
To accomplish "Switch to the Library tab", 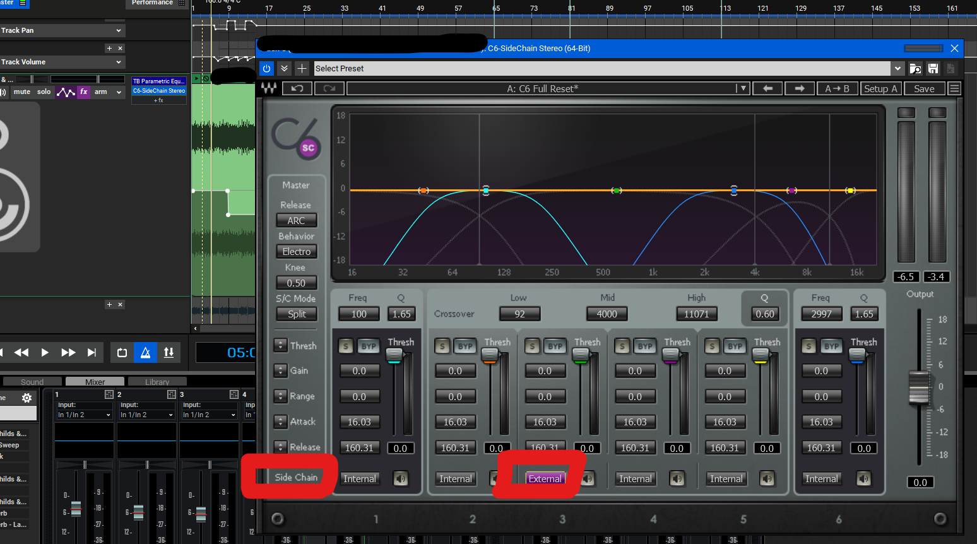I will pos(157,382).
